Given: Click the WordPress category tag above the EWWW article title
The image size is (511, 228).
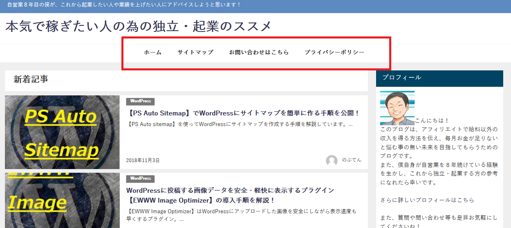Looking at the screenshot, I should pyautogui.click(x=140, y=178).
